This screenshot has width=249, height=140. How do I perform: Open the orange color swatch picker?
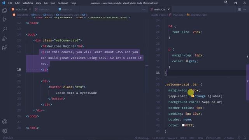click(x=193, y=96)
